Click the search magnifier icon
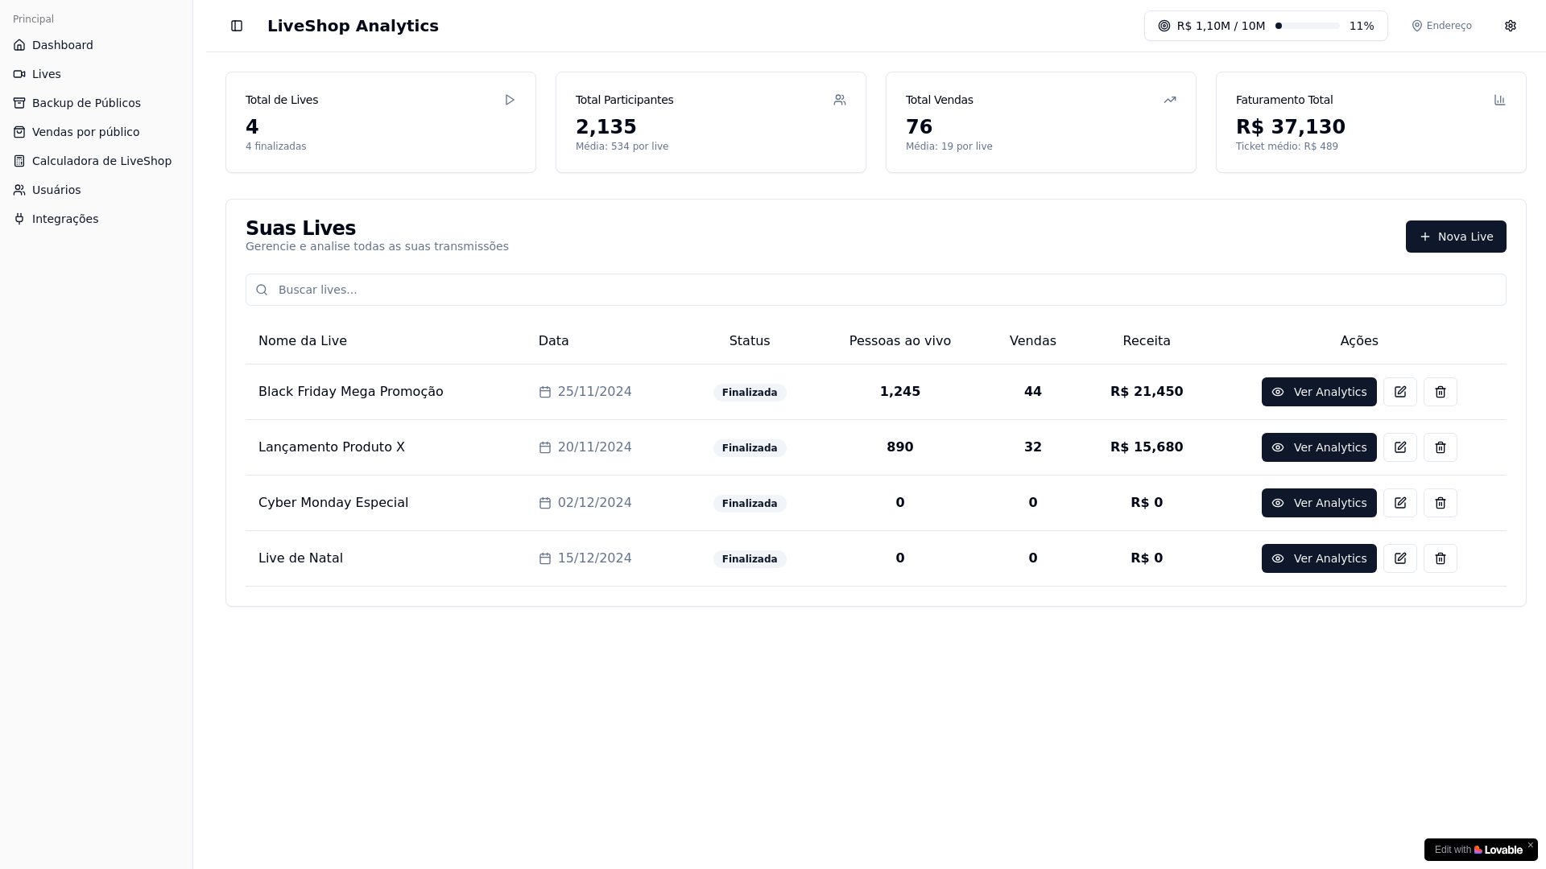 point(262,290)
